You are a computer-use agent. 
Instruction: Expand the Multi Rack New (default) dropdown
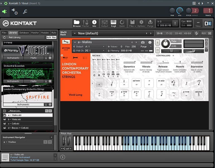74,33
